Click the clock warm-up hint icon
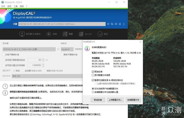Image resolution: width=184 pixels, height=118 pixels. [x=5, y=86]
